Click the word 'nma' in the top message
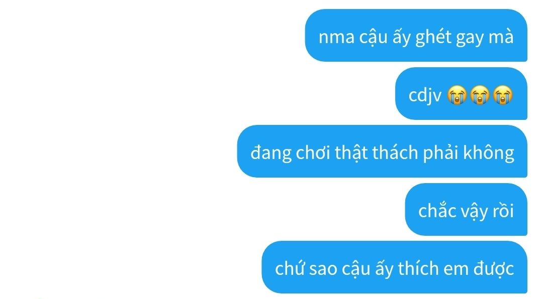543x299 pixels. pos(336,37)
